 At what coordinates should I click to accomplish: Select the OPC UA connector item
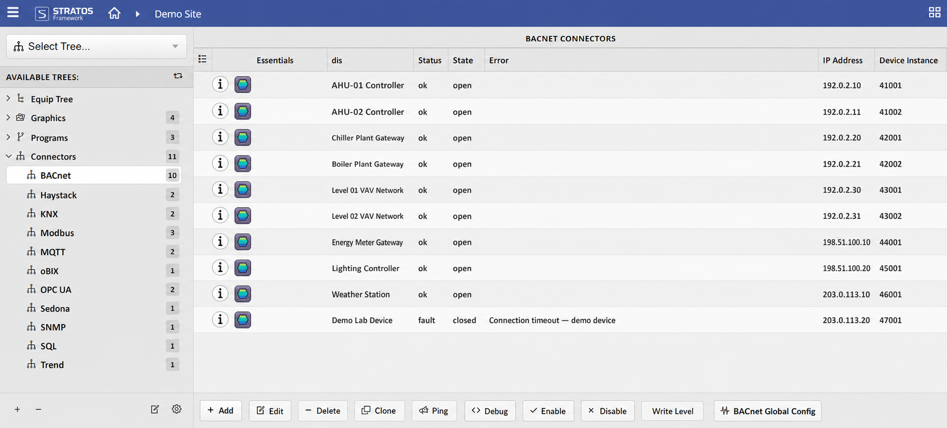(x=94, y=289)
